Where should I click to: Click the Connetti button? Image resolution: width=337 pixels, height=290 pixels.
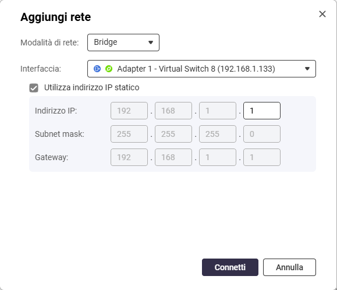coord(230,267)
